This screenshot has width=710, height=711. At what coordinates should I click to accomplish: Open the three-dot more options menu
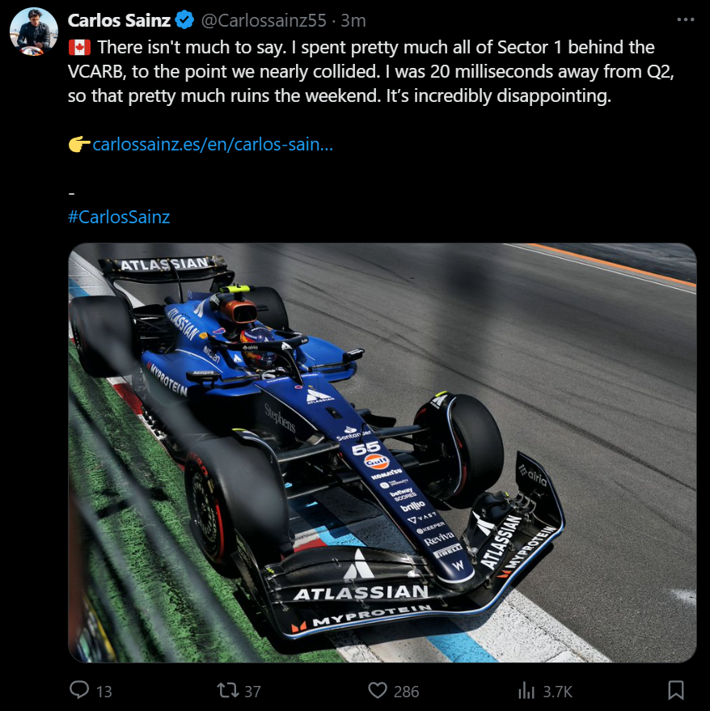point(686,19)
